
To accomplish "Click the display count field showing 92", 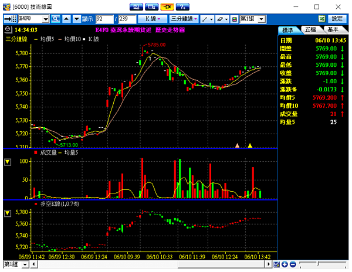I will click(x=104, y=19).
